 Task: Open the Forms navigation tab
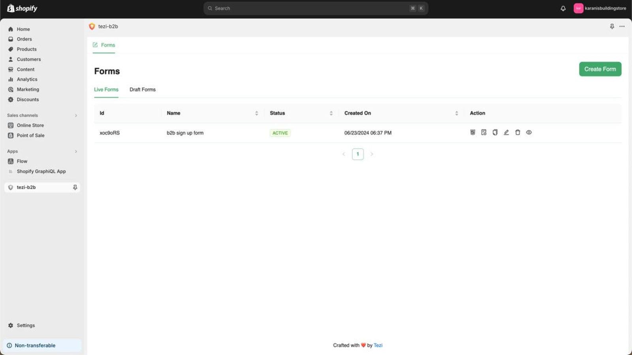pos(103,45)
